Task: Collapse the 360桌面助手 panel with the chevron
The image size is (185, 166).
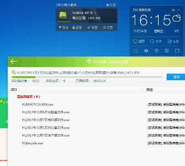Action: tap(179, 10)
